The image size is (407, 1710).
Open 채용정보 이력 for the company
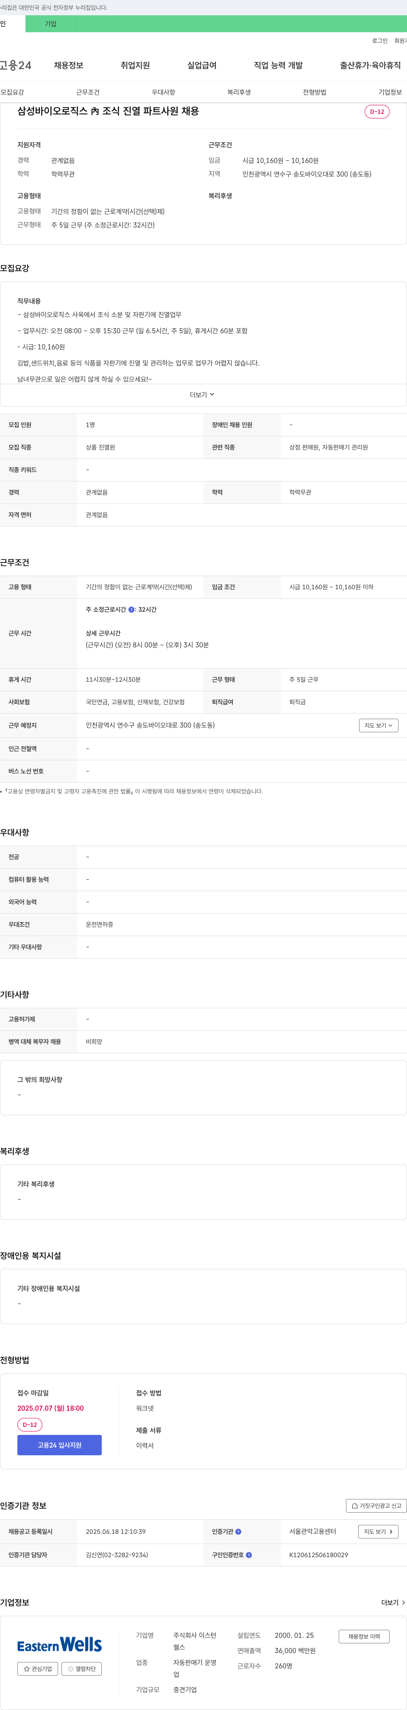(x=364, y=1636)
